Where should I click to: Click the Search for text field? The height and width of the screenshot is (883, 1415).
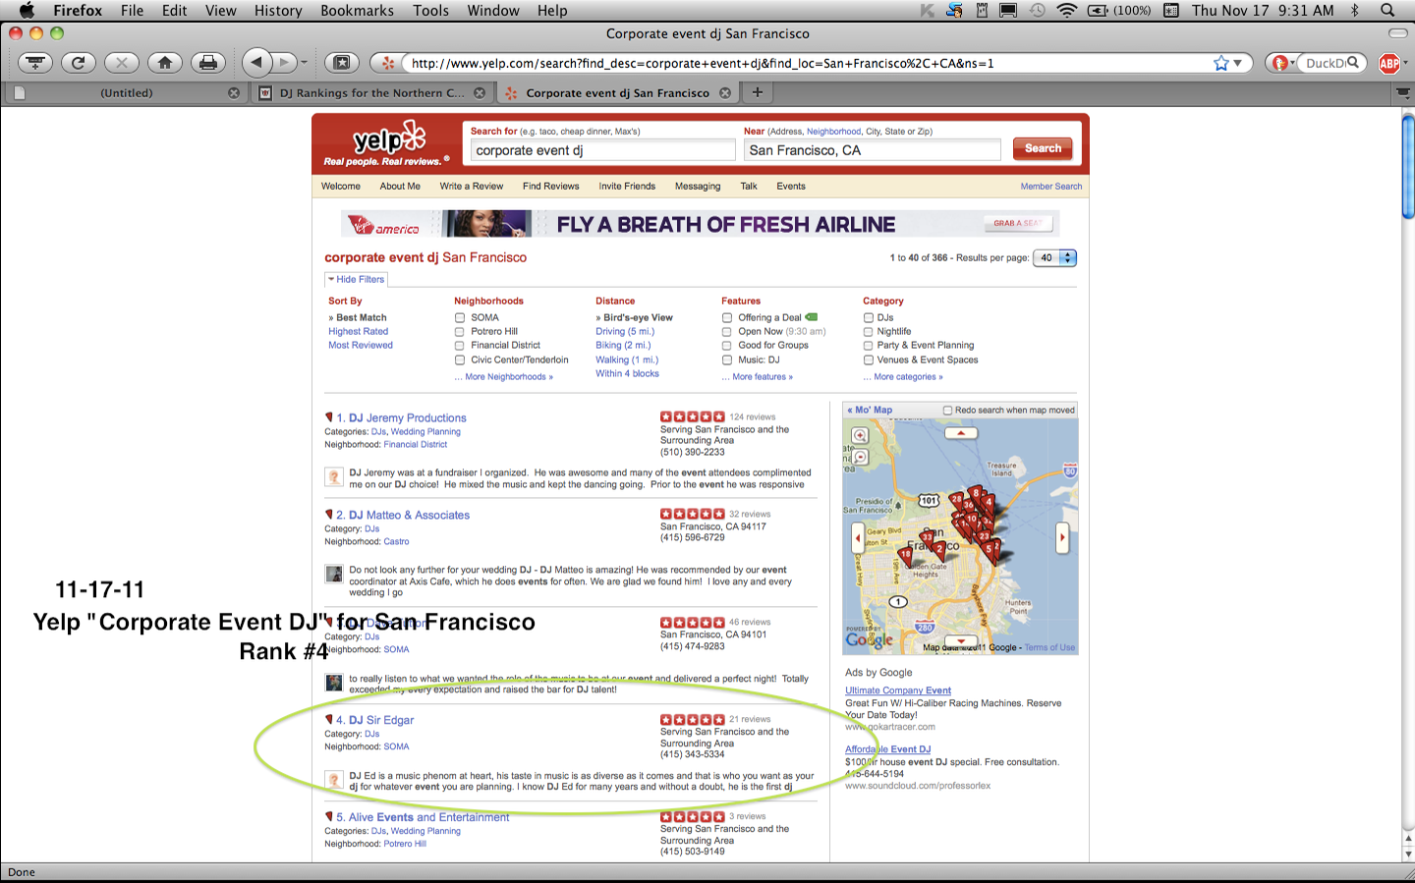coord(602,150)
